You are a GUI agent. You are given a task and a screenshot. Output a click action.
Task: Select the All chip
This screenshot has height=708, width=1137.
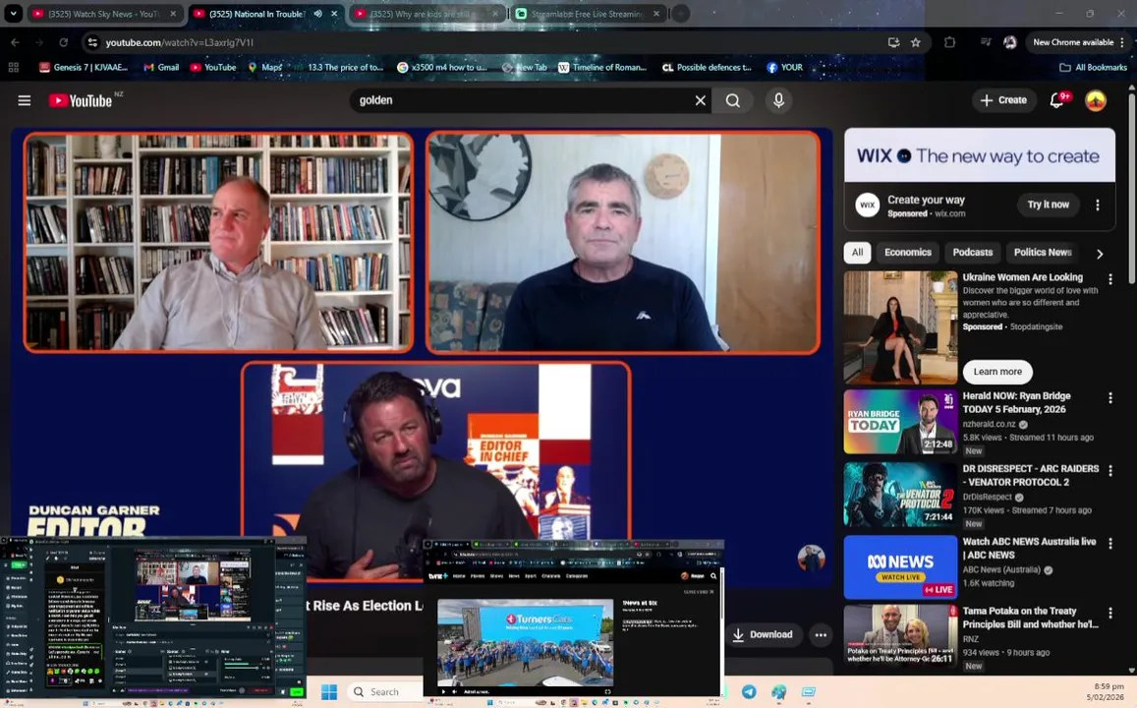(x=857, y=253)
